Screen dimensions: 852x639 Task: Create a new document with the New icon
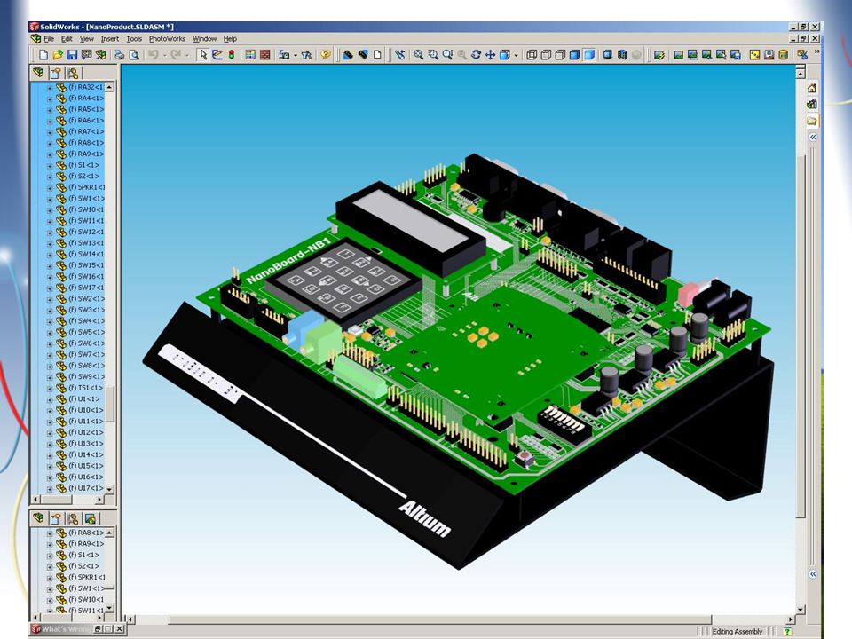point(43,55)
